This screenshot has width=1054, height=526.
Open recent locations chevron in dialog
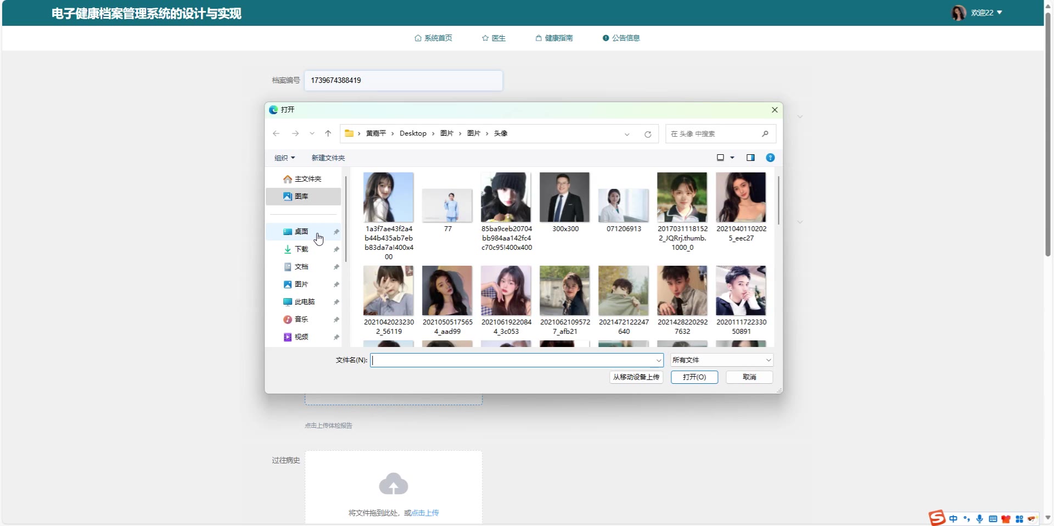click(312, 133)
